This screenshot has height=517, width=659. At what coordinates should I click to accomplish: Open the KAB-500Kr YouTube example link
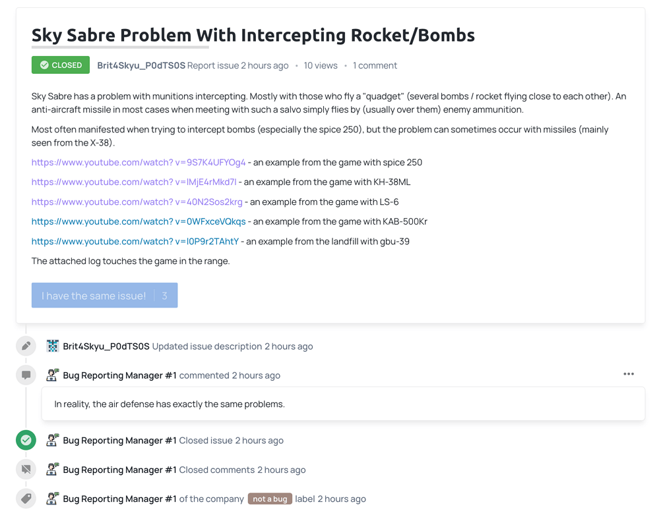point(138,222)
